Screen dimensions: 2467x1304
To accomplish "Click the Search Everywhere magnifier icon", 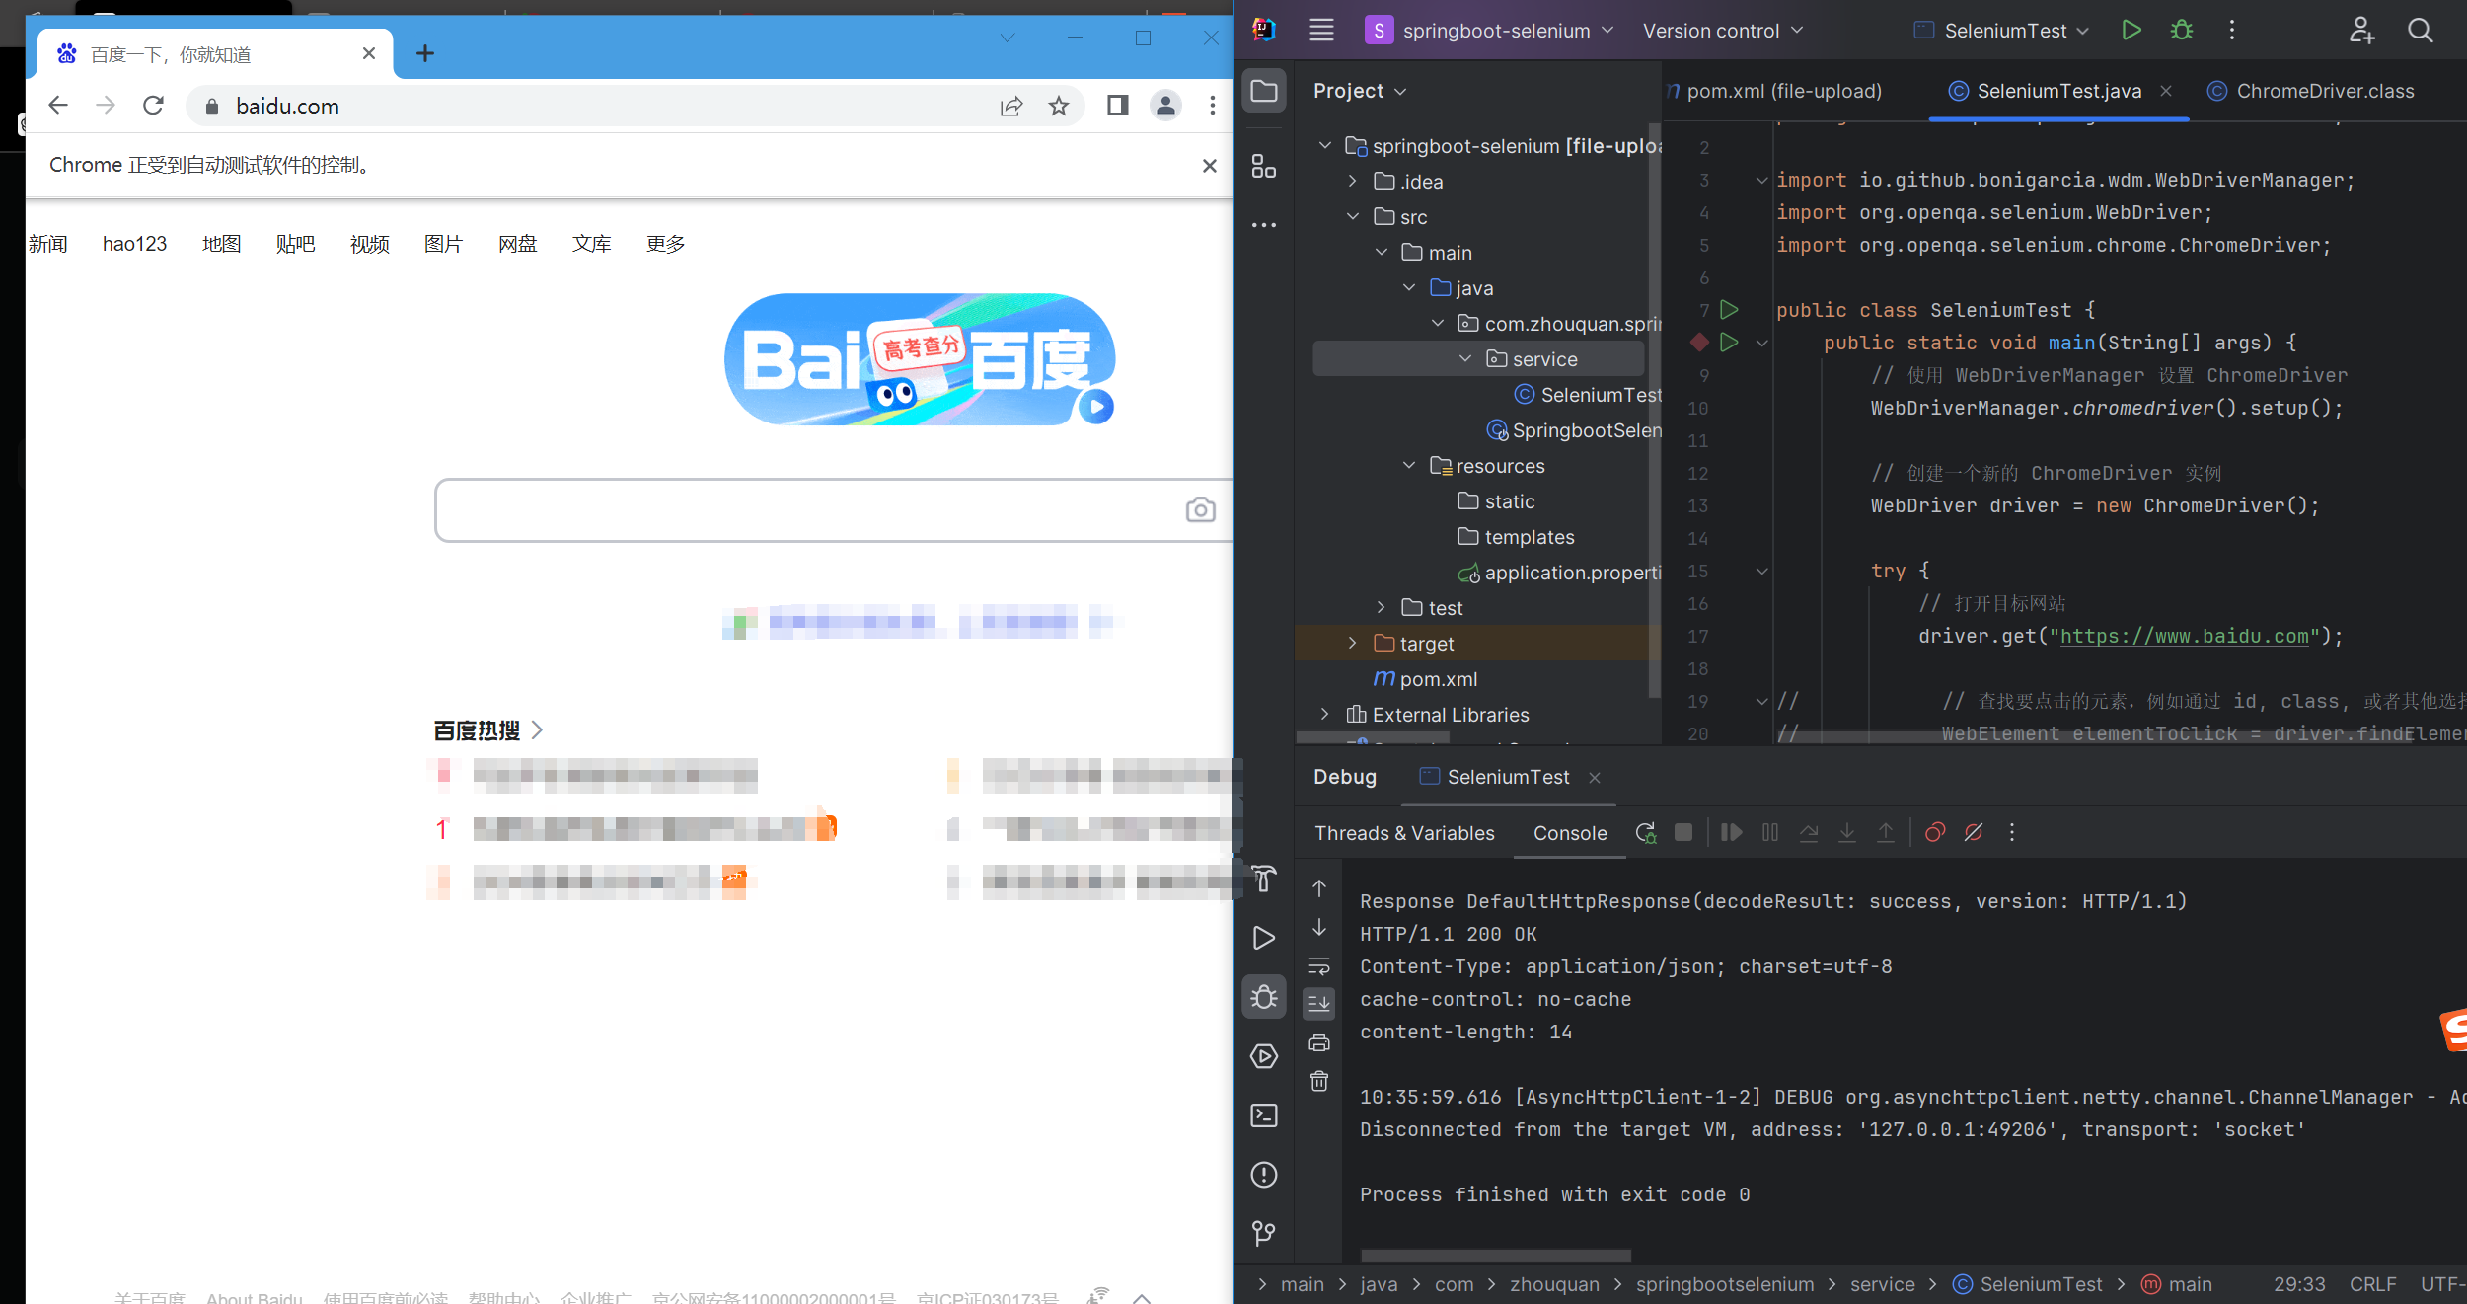I will tap(2420, 31).
